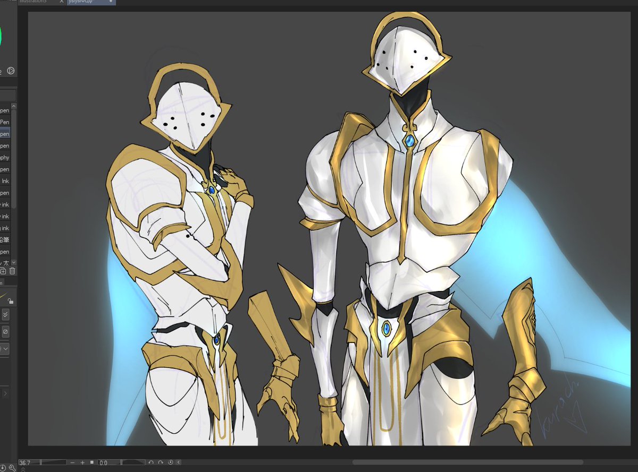Collapse the navigation bar left-chevron
This screenshot has width=638, height=472.
pyautogui.click(x=179, y=462)
